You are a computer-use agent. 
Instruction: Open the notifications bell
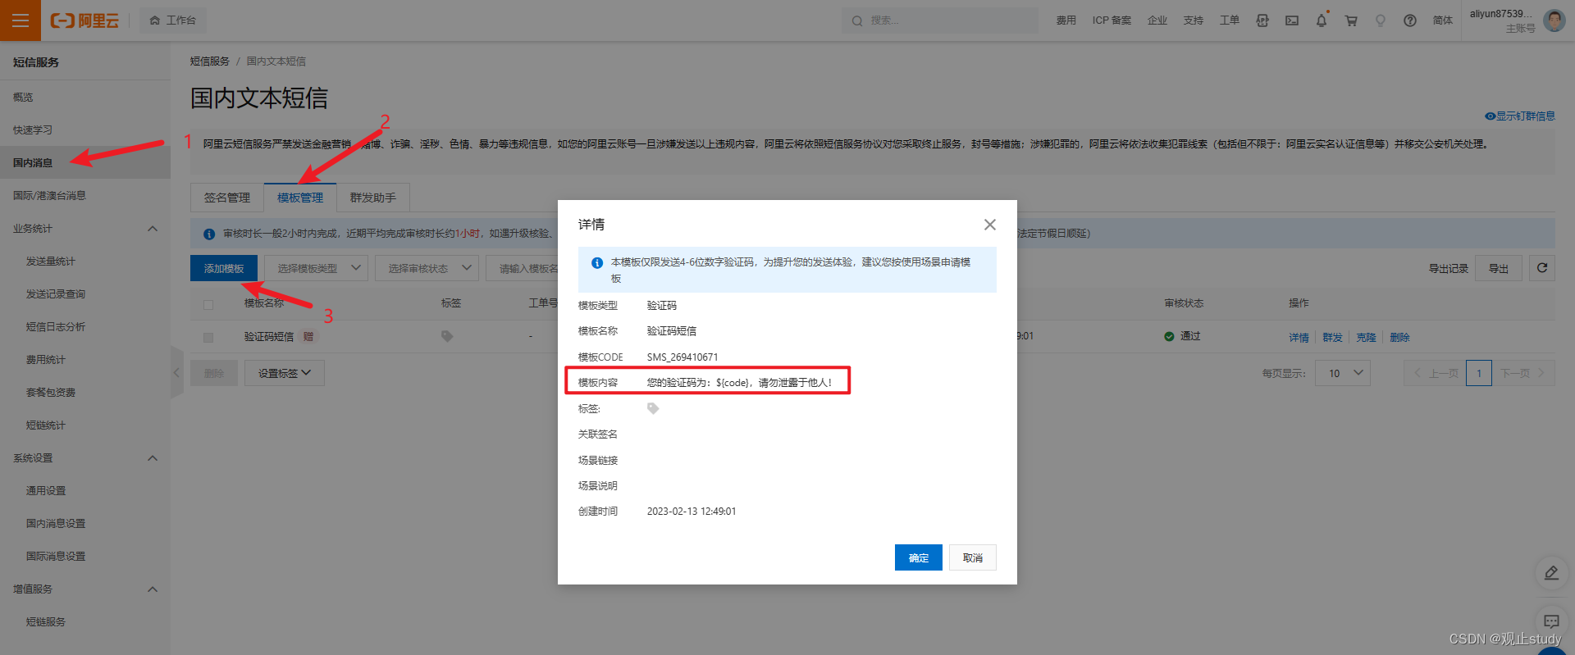coord(1322,20)
